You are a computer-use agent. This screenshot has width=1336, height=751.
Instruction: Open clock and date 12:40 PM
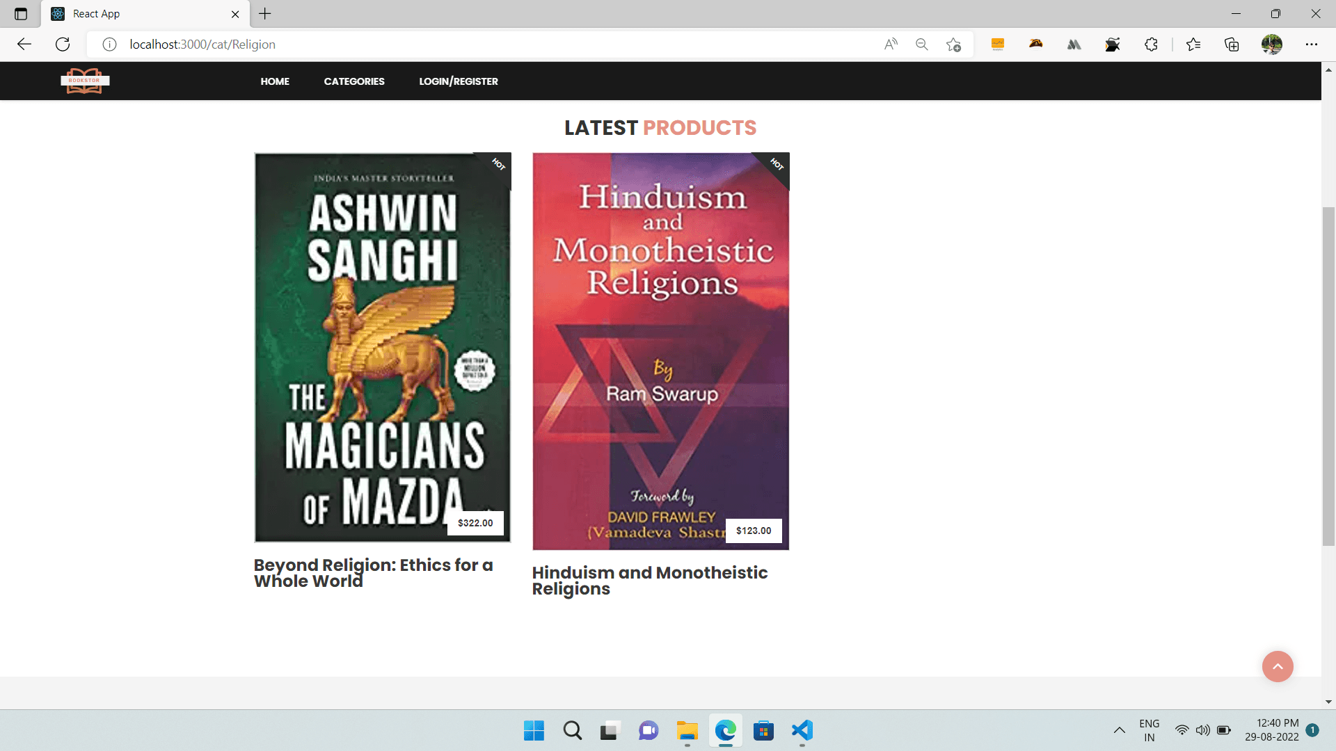[x=1272, y=730]
